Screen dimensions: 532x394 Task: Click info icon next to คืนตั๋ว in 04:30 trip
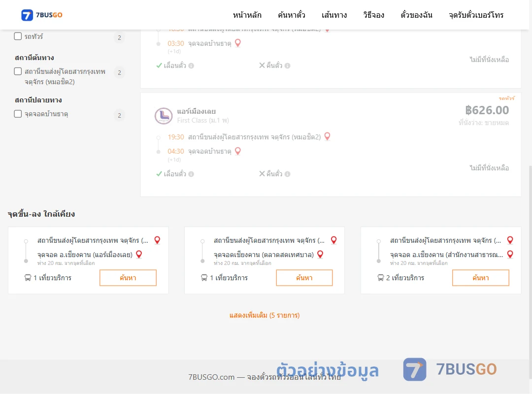pos(287,174)
